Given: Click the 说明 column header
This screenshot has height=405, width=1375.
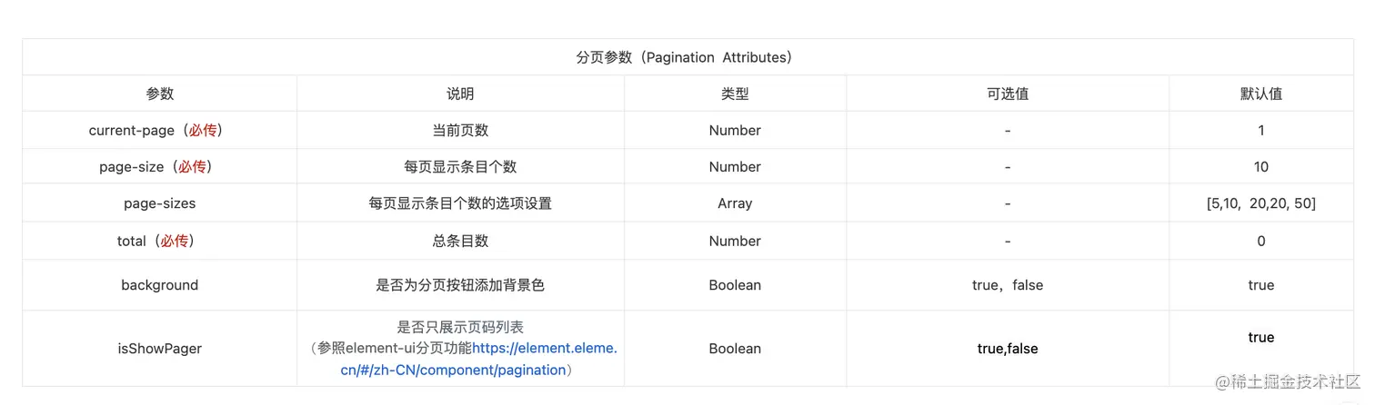Looking at the screenshot, I should 460,94.
